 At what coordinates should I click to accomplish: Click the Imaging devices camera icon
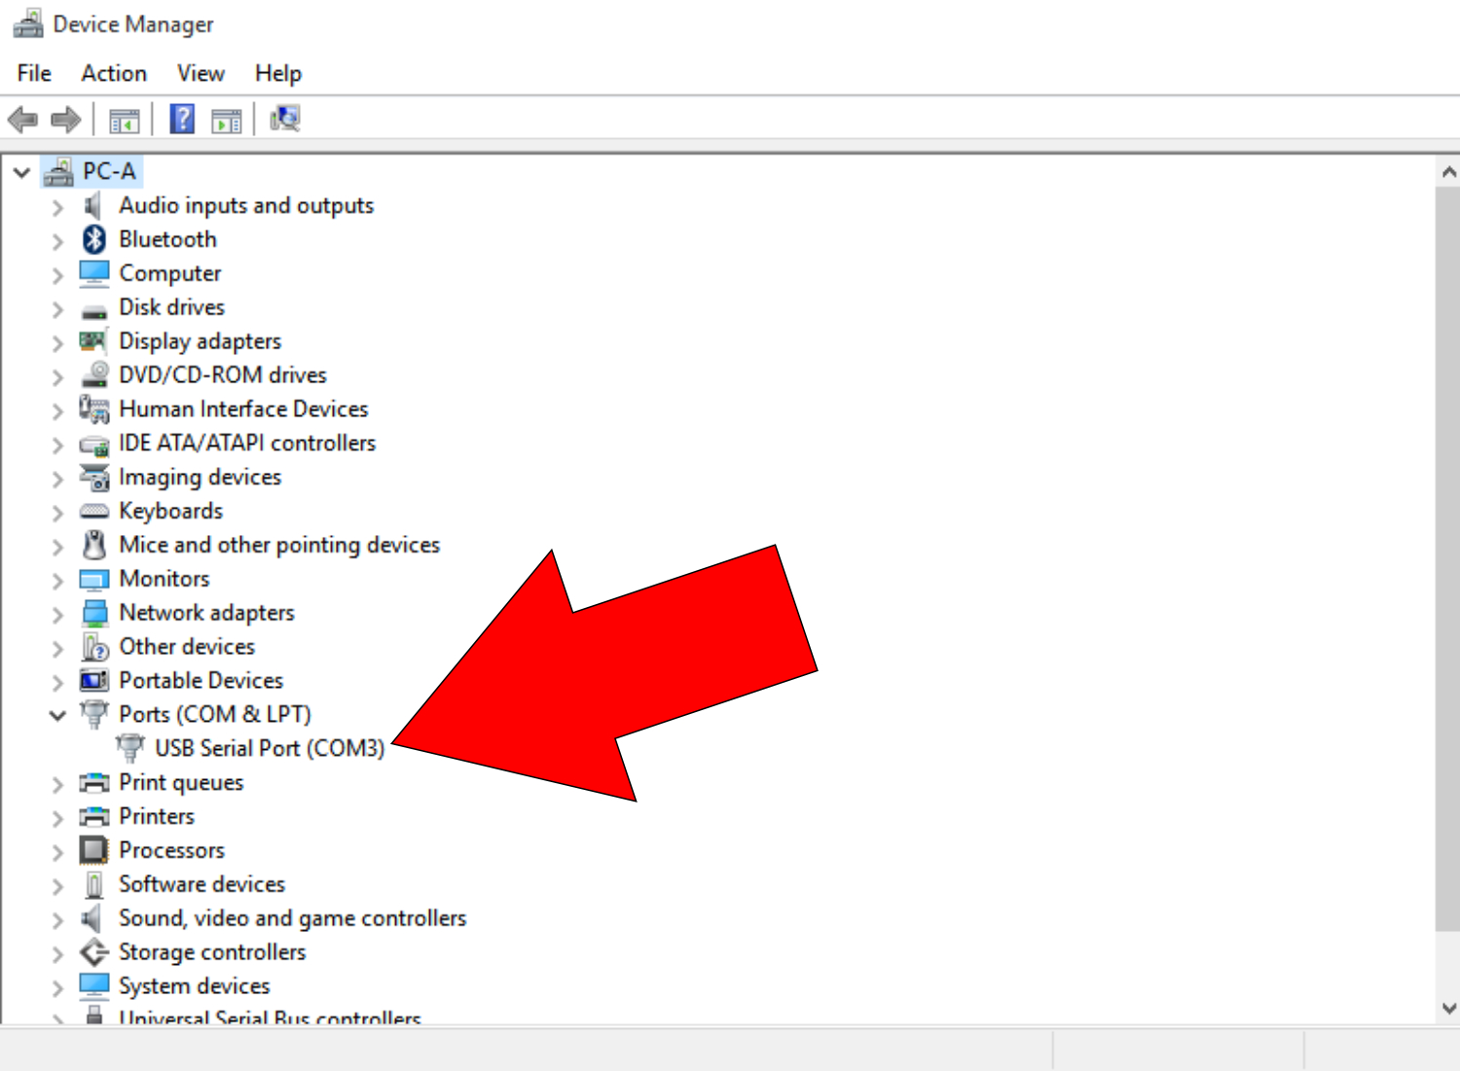(x=94, y=477)
